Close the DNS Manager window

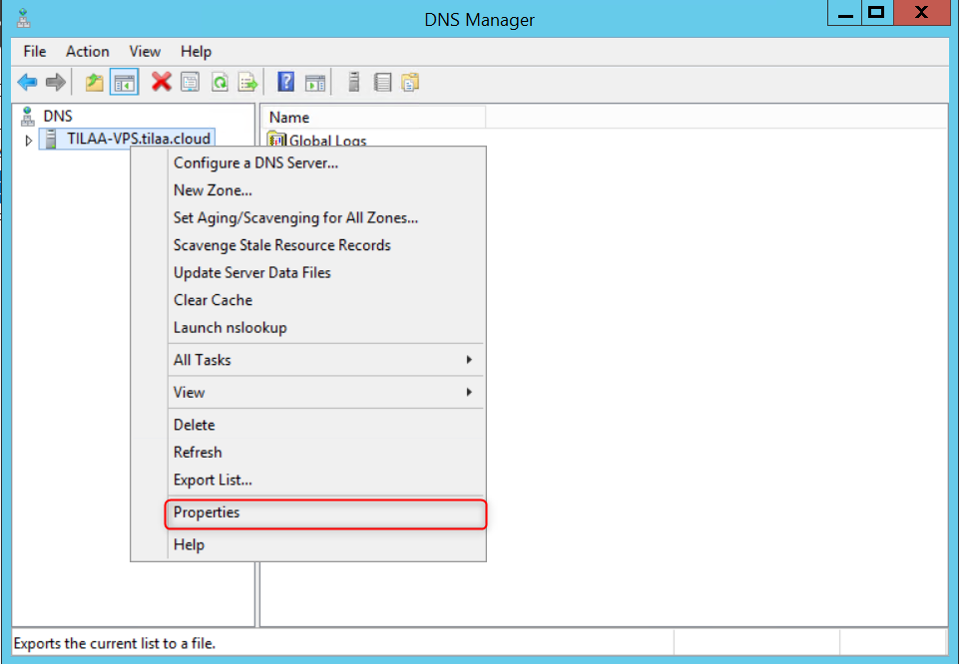(922, 13)
